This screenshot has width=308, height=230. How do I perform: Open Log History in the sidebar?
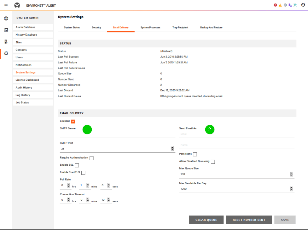33,95
